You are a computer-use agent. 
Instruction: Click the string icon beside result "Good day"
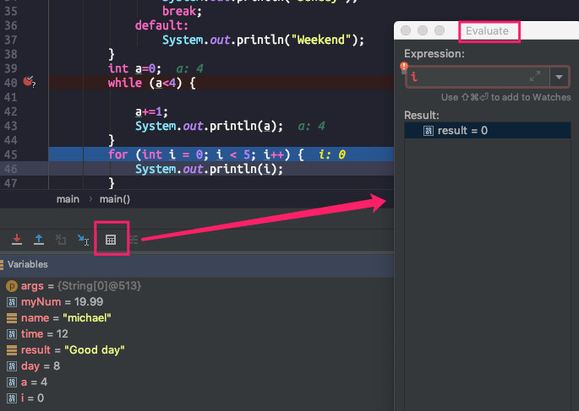12,350
